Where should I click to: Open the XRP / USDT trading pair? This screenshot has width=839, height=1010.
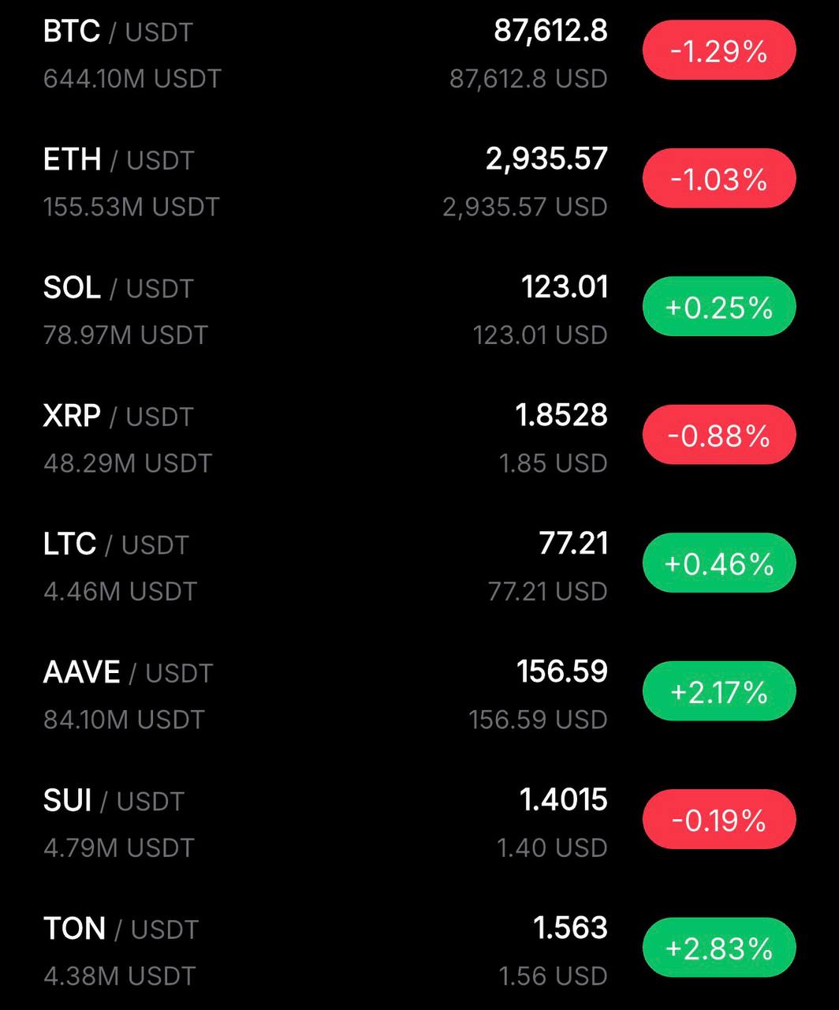118,416
